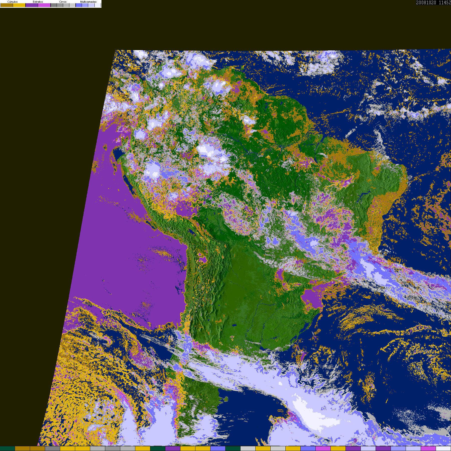Click the Cirros legend label

click(63, 2)
